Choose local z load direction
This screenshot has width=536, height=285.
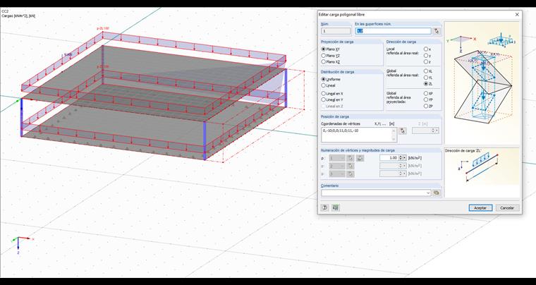pyautogui.click(x=426, y=61)
